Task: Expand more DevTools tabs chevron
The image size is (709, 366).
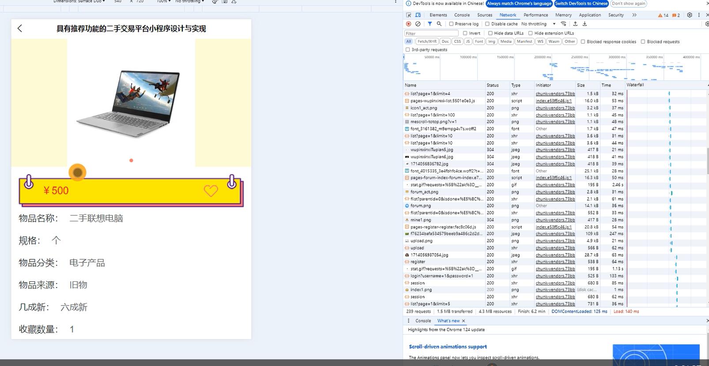Action: point(634,15)
